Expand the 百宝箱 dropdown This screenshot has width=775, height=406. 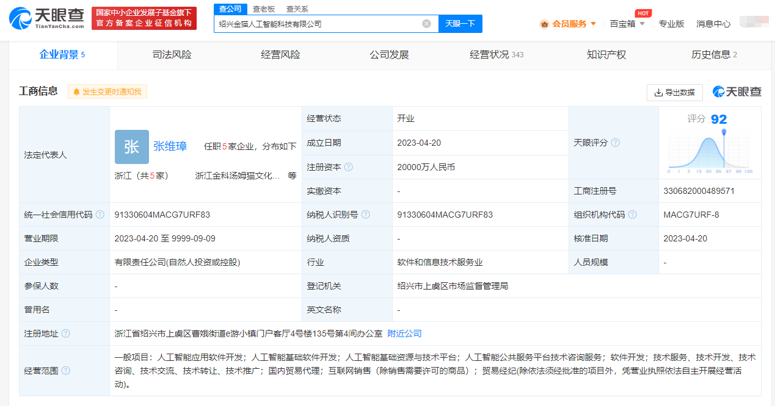click(x=627, y=24)
